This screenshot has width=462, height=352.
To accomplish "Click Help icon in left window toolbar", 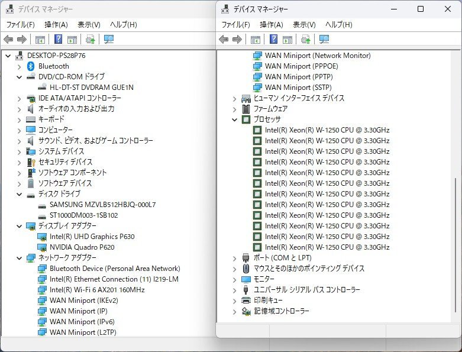I will tap(59, 39).
